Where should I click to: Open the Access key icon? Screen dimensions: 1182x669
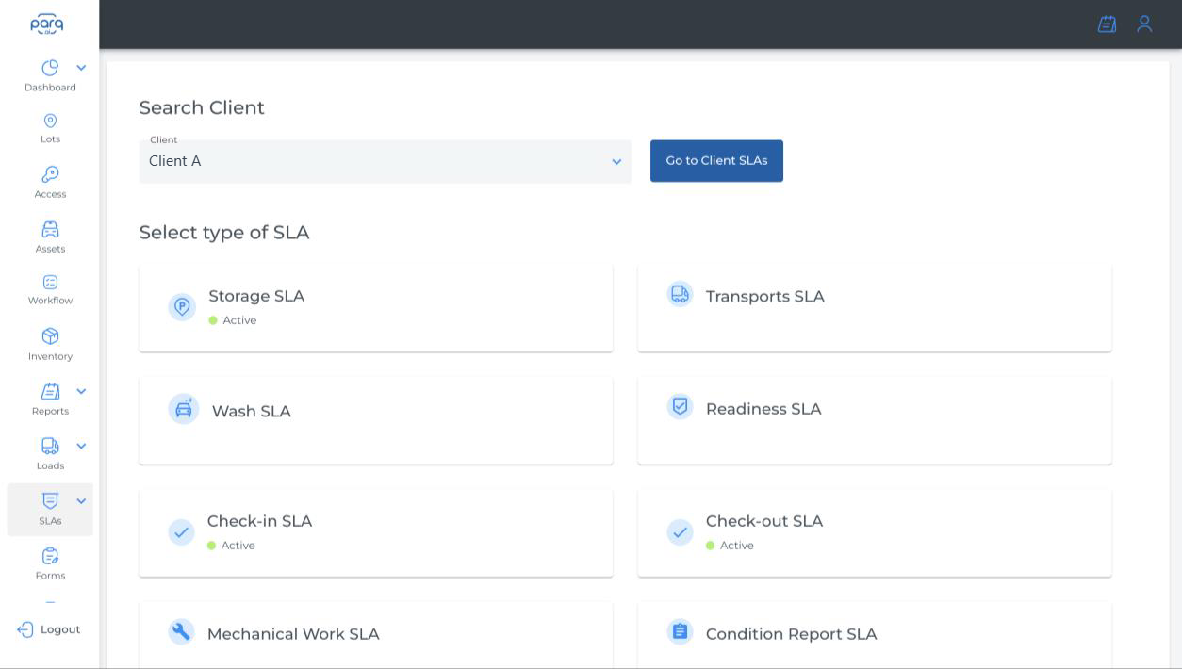(x=50, y=174)
